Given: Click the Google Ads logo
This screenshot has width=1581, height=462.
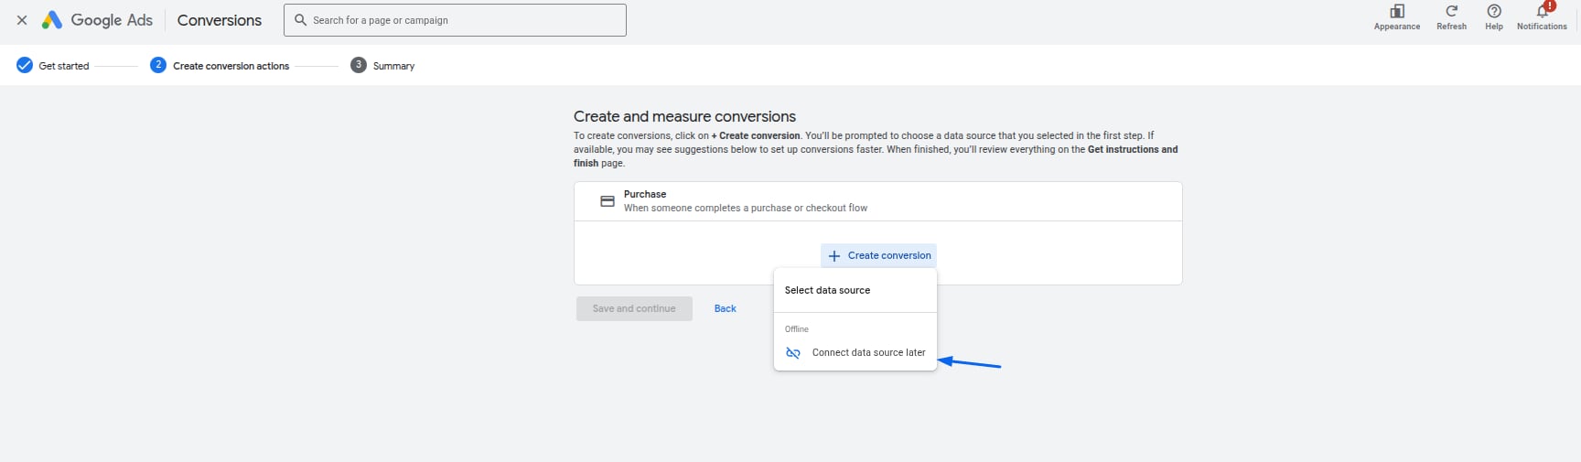Looking at the screenshot, I should [97, 20].
